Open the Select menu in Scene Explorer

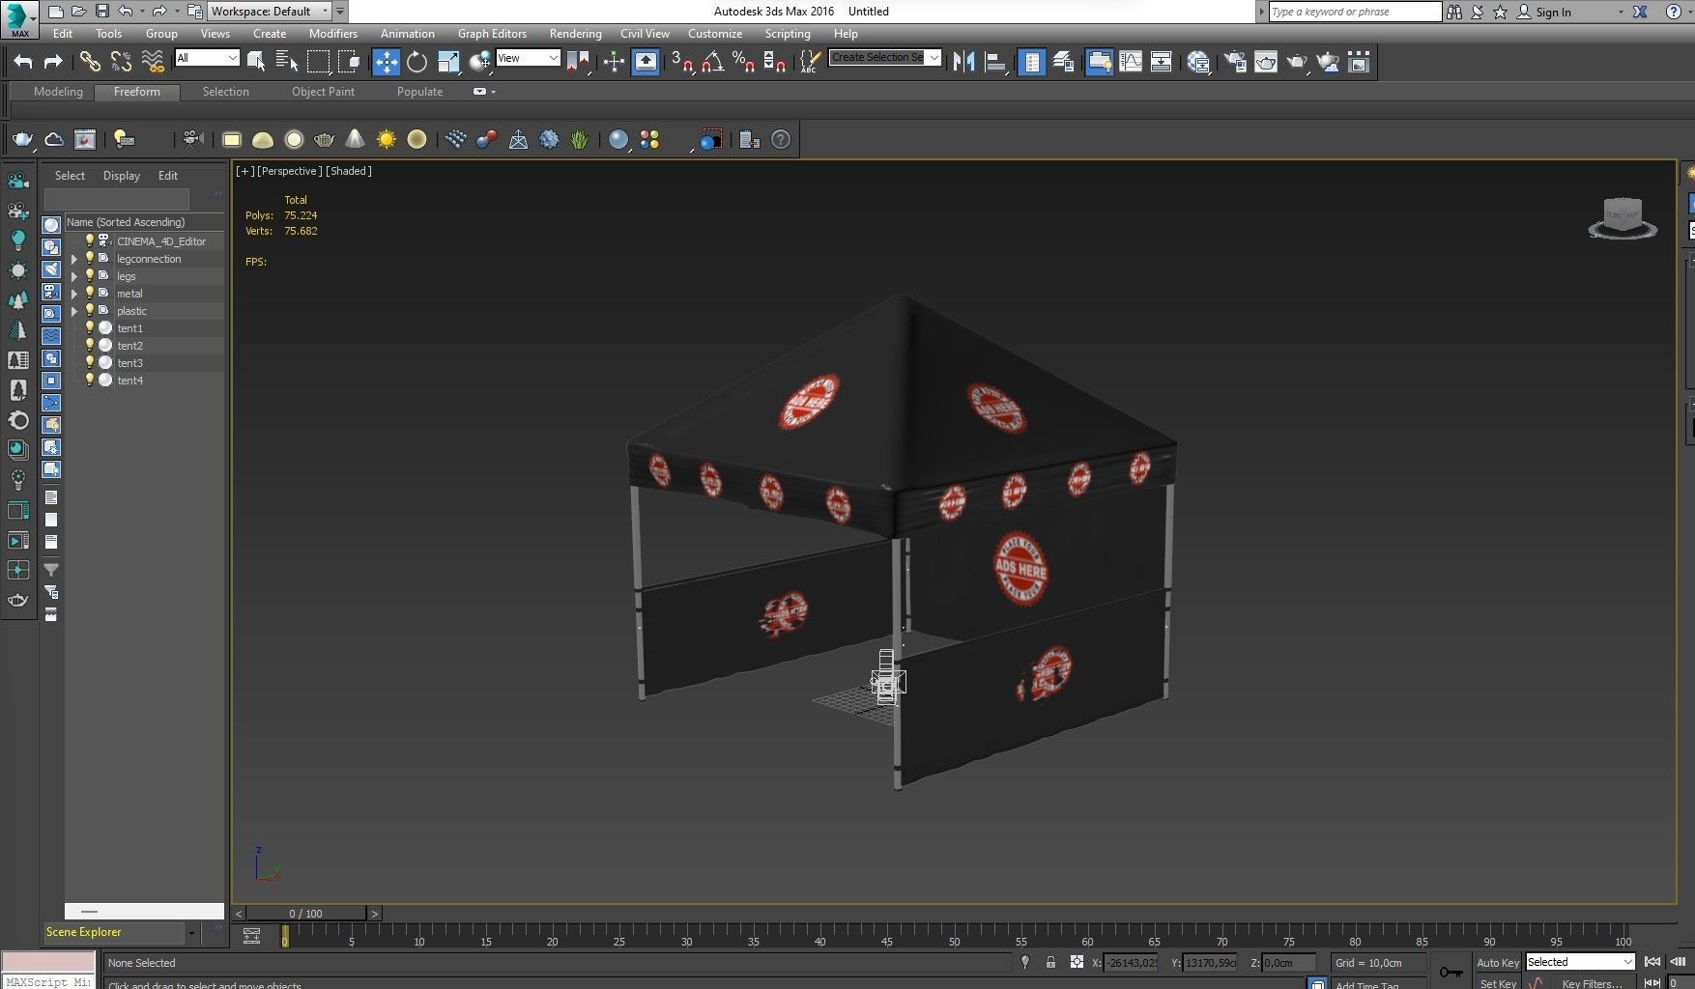(x=70, y=176)
